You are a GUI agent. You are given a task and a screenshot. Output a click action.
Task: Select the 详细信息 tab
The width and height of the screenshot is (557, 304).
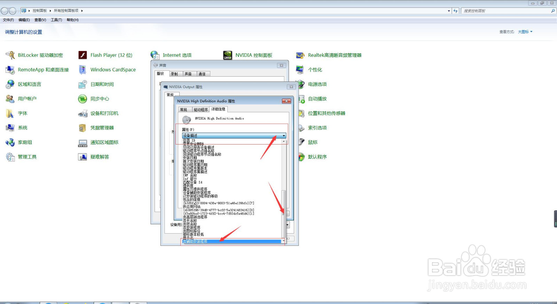(x=218, y=109)
